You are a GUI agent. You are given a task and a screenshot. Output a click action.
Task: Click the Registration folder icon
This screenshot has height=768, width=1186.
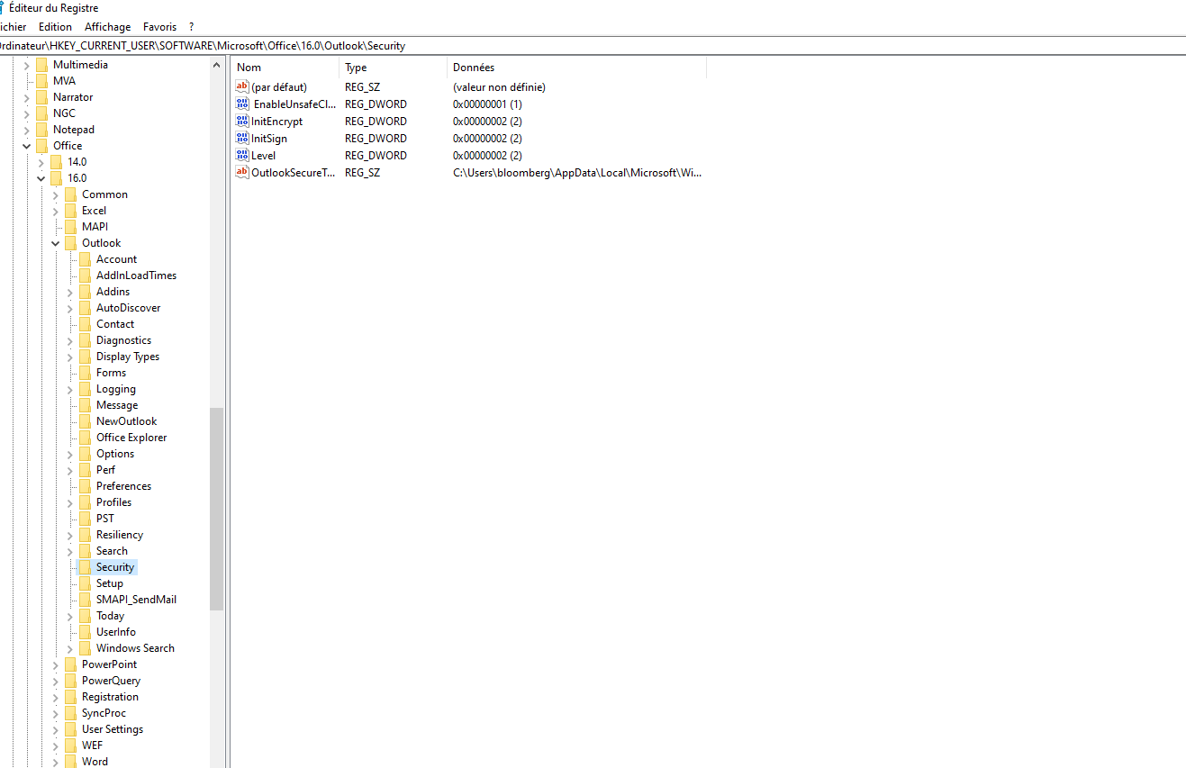click(70, 697)
